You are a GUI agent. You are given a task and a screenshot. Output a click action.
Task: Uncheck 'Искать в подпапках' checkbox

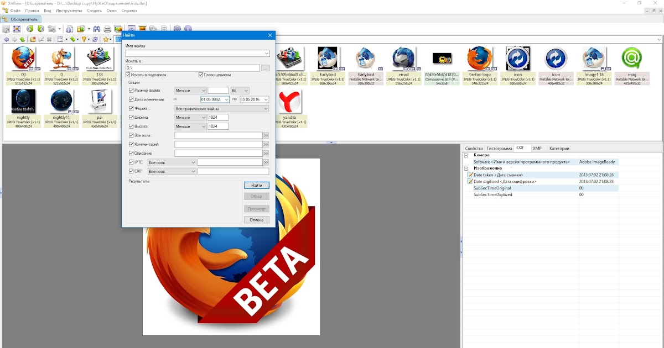128,75
